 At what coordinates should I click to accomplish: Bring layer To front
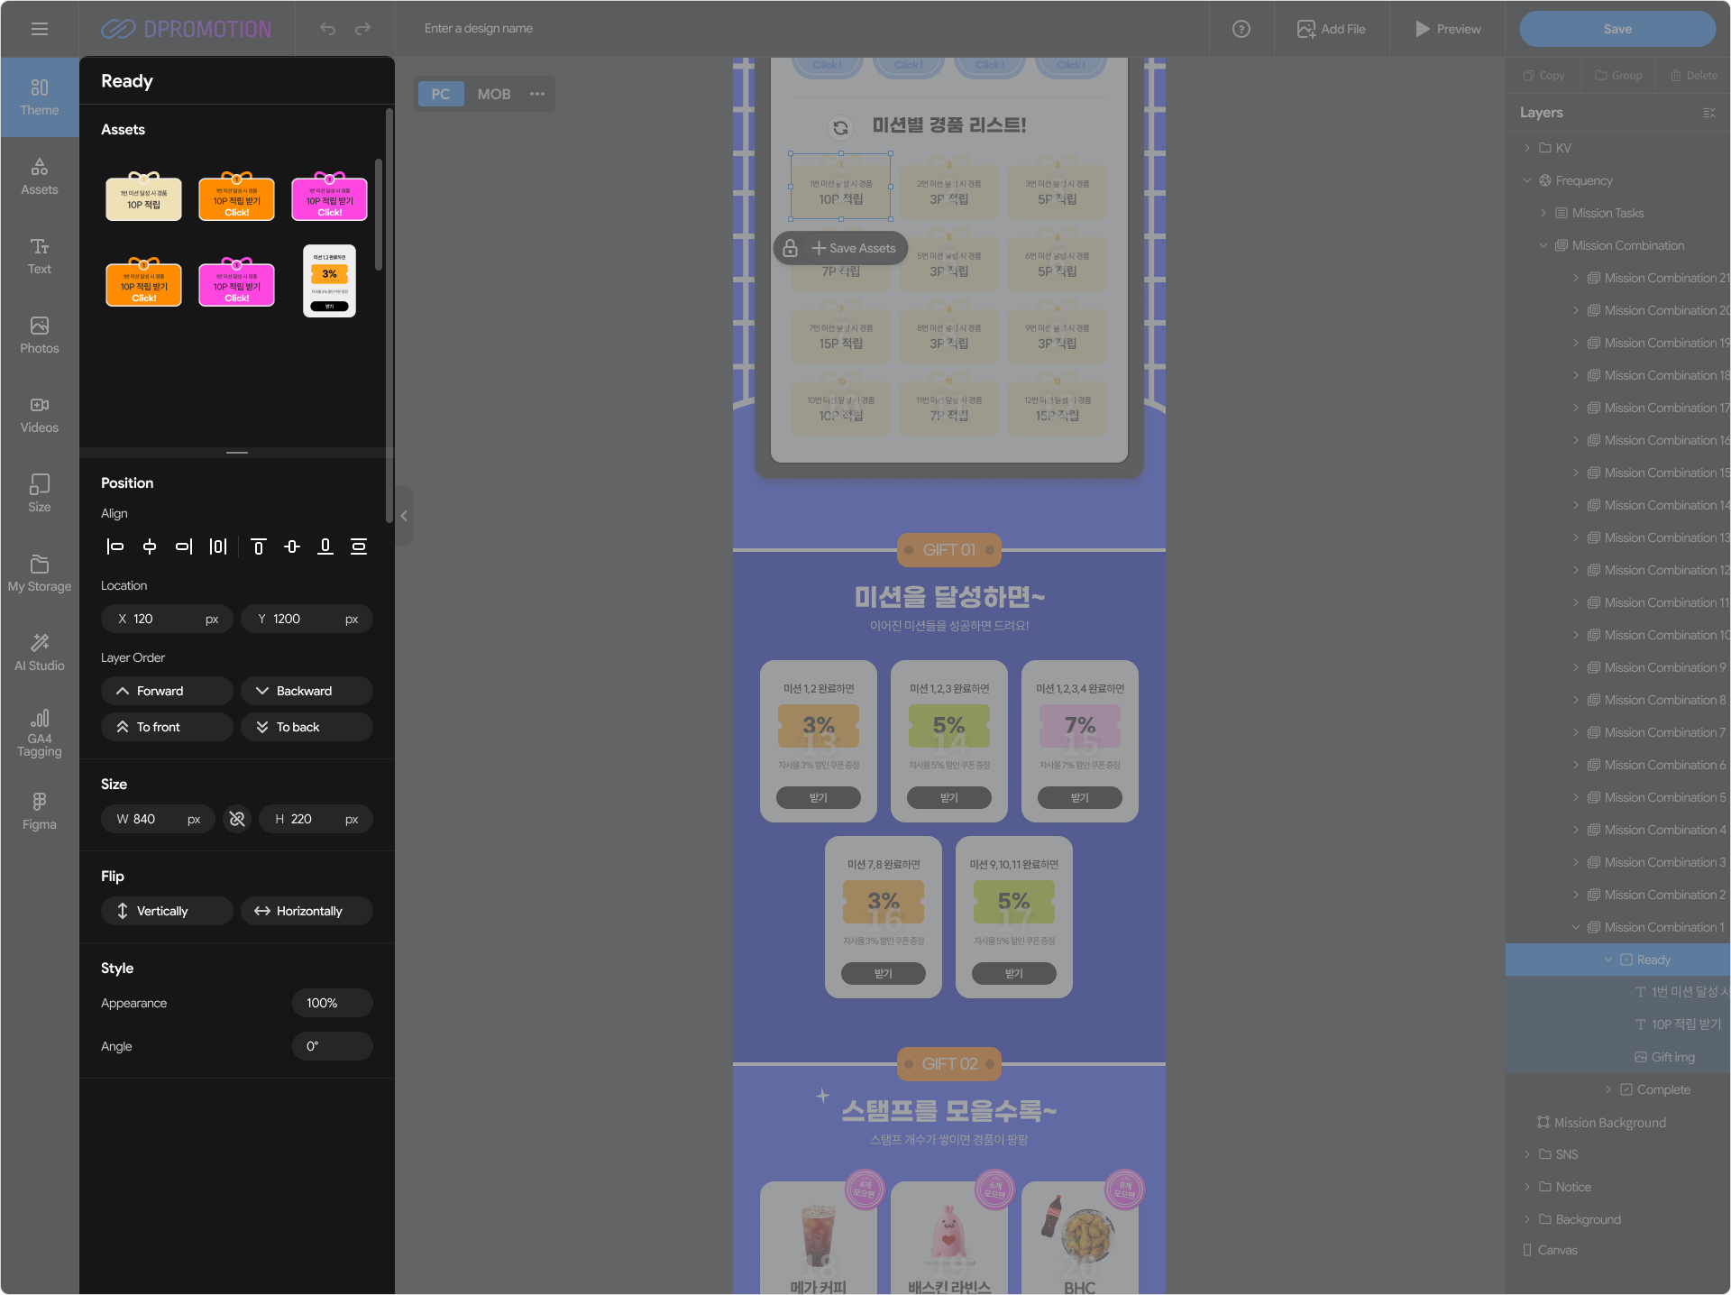pos(167,727)
